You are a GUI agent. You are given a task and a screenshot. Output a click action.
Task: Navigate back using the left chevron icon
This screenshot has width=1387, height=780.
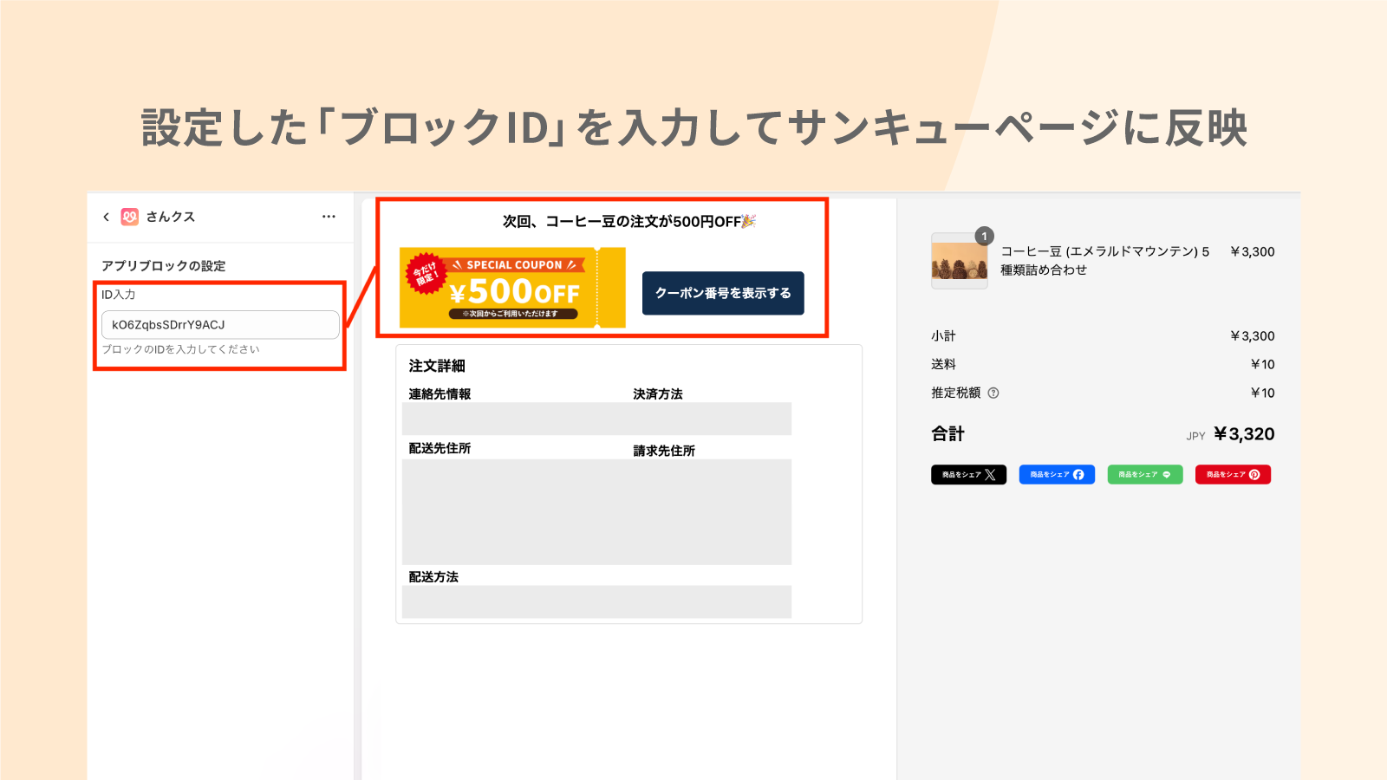click(105, 217)
